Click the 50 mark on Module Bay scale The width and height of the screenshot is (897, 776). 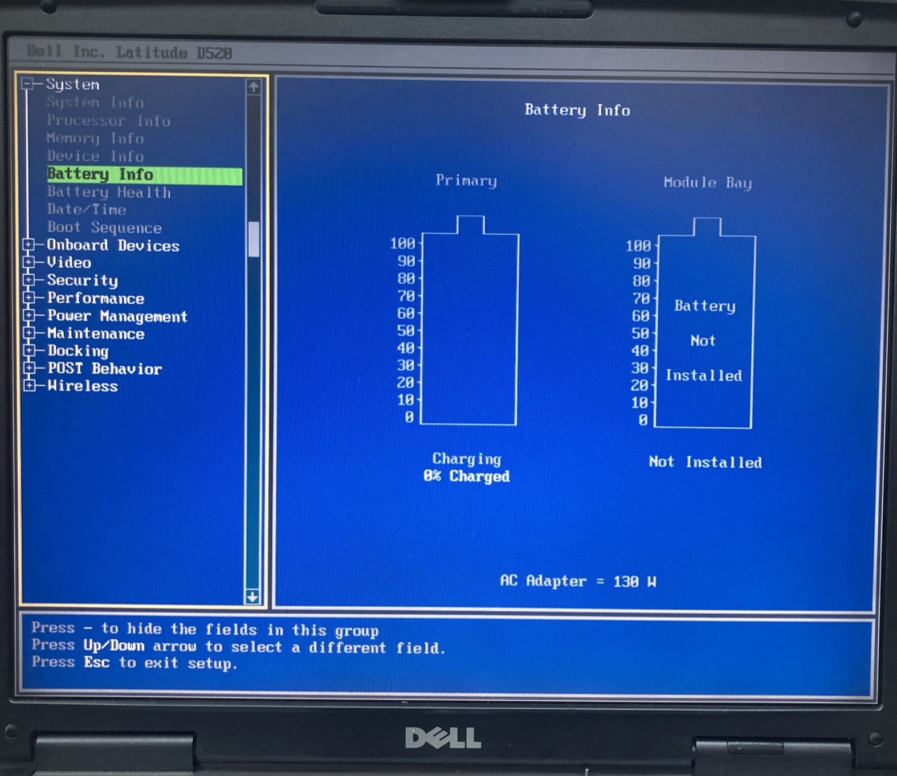[641, 333]
